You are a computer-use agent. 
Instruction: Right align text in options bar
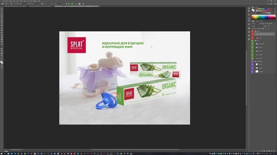click(x=69, y=4)
